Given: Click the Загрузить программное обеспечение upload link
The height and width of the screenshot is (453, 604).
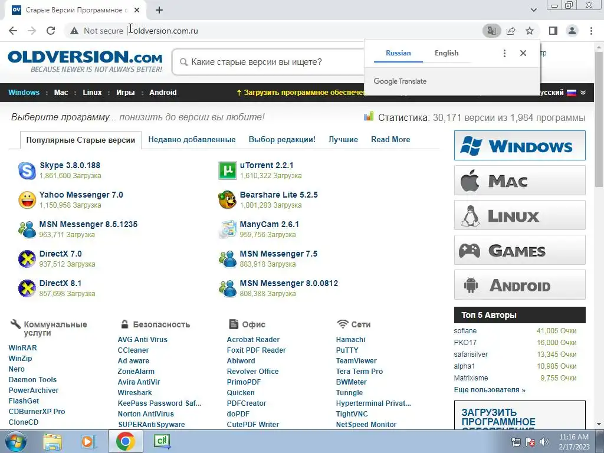Looking at the screenshot, I should click(300, 93).
